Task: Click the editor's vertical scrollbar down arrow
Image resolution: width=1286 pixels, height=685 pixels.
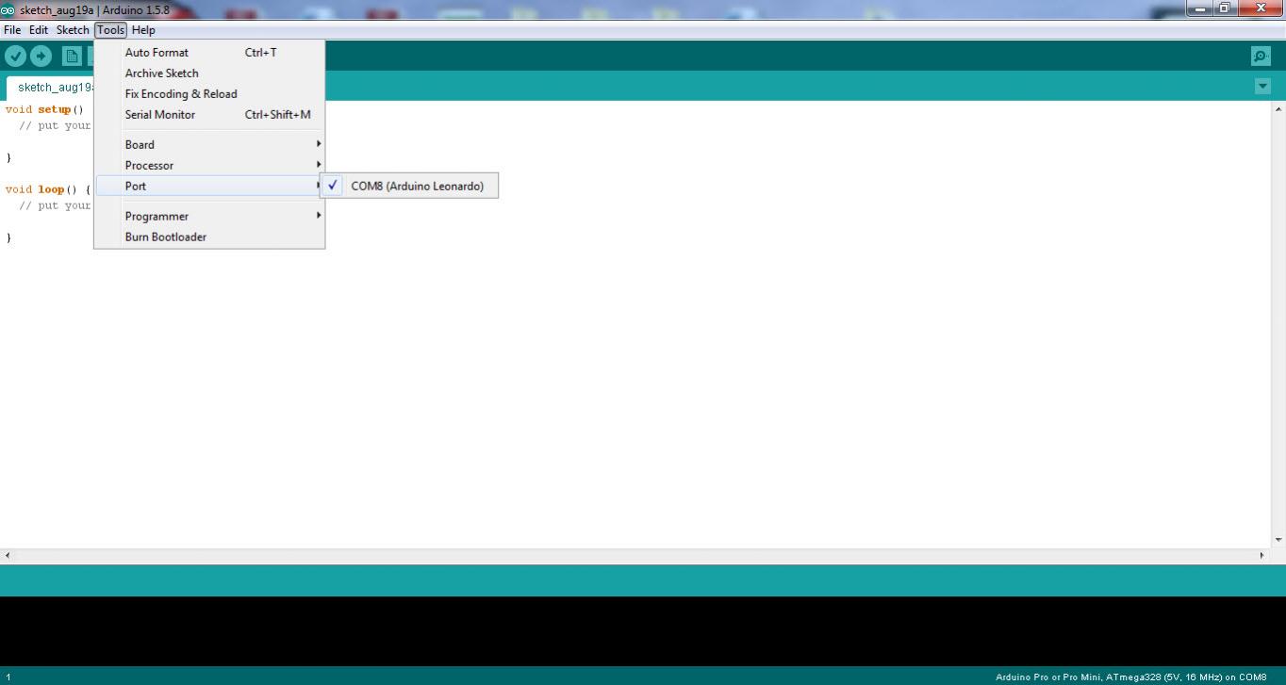Action: 1278,540
